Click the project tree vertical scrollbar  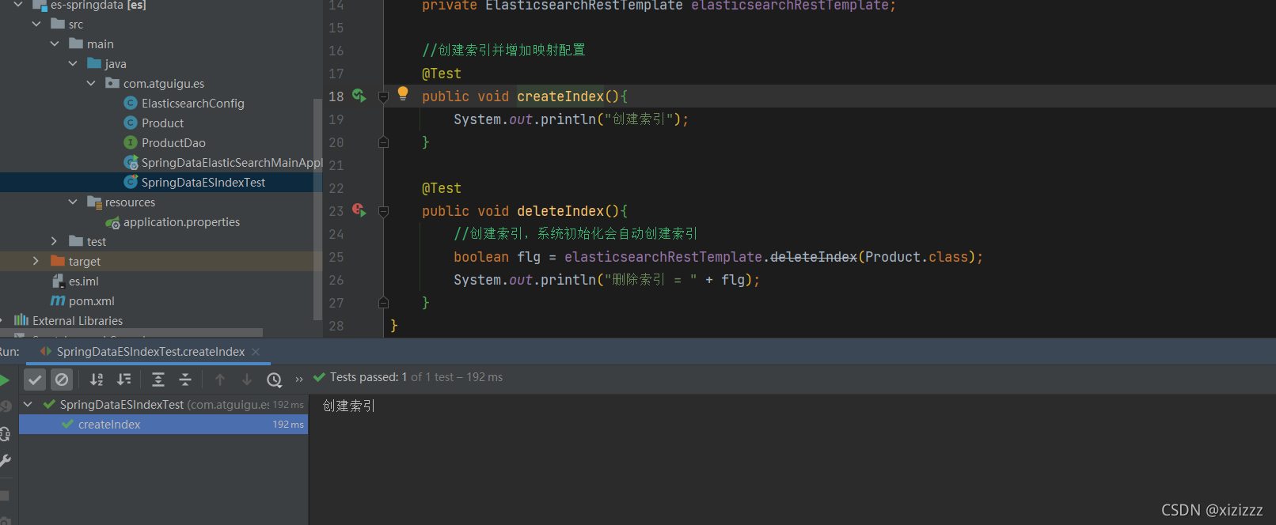click(x=318, y=210)
